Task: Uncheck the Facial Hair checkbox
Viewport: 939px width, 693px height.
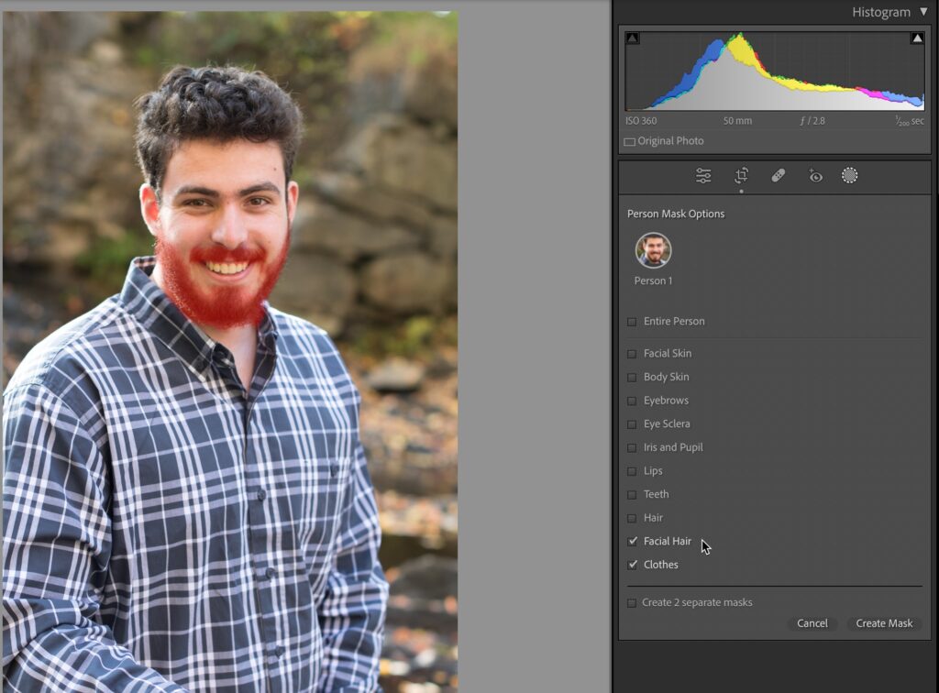Action: [x=632, y=542]
